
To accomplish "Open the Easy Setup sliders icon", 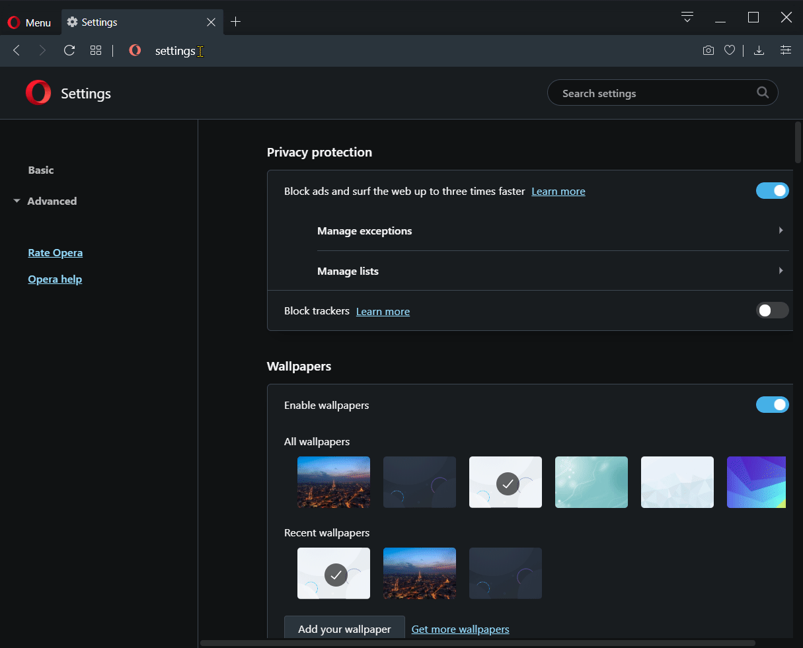I will click(x=786, y=50).
